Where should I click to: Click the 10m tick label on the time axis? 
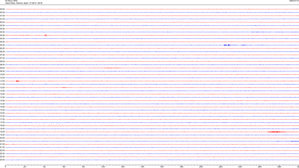103,167
